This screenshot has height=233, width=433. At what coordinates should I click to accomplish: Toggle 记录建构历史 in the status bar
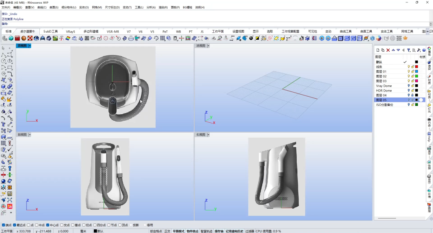235,231
